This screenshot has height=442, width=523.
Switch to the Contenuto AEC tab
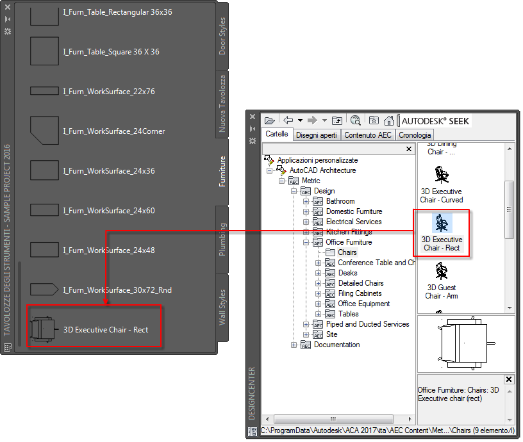click(368, 135)
